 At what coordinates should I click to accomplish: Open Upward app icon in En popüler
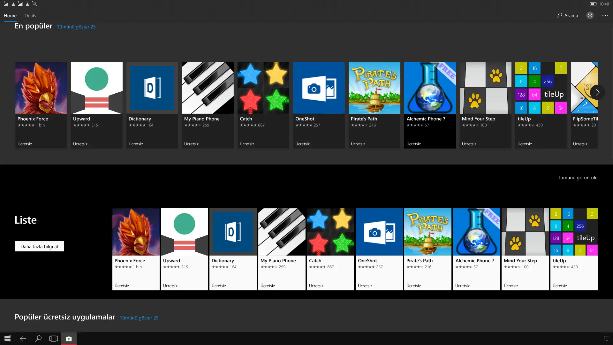[x=97, y=88]
